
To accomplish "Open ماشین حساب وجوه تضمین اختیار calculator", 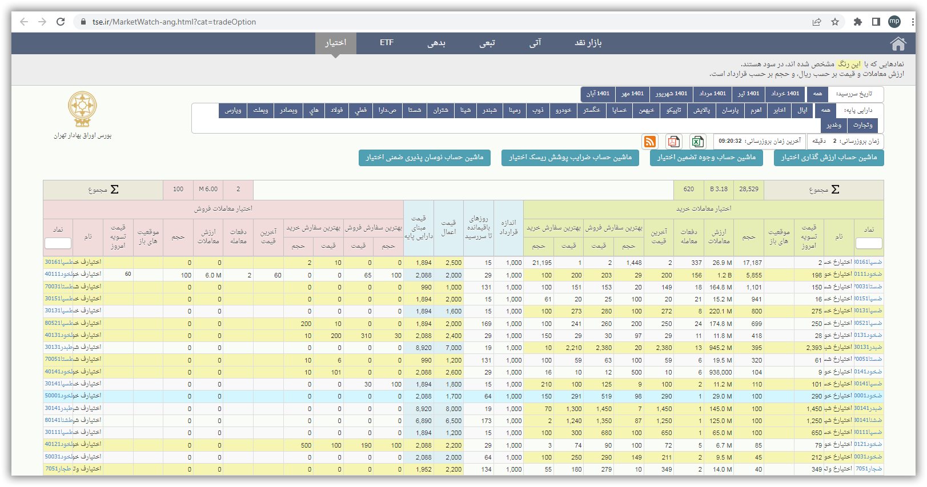I will point(706,158).
